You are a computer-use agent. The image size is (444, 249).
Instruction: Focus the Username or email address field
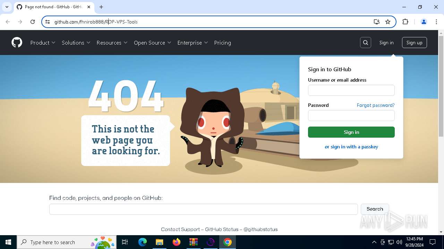tap(351, 90)
